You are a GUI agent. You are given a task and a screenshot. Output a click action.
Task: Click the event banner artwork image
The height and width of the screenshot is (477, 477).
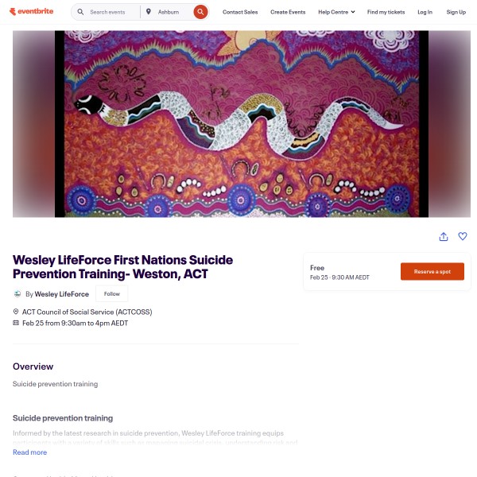coord(242,124)
